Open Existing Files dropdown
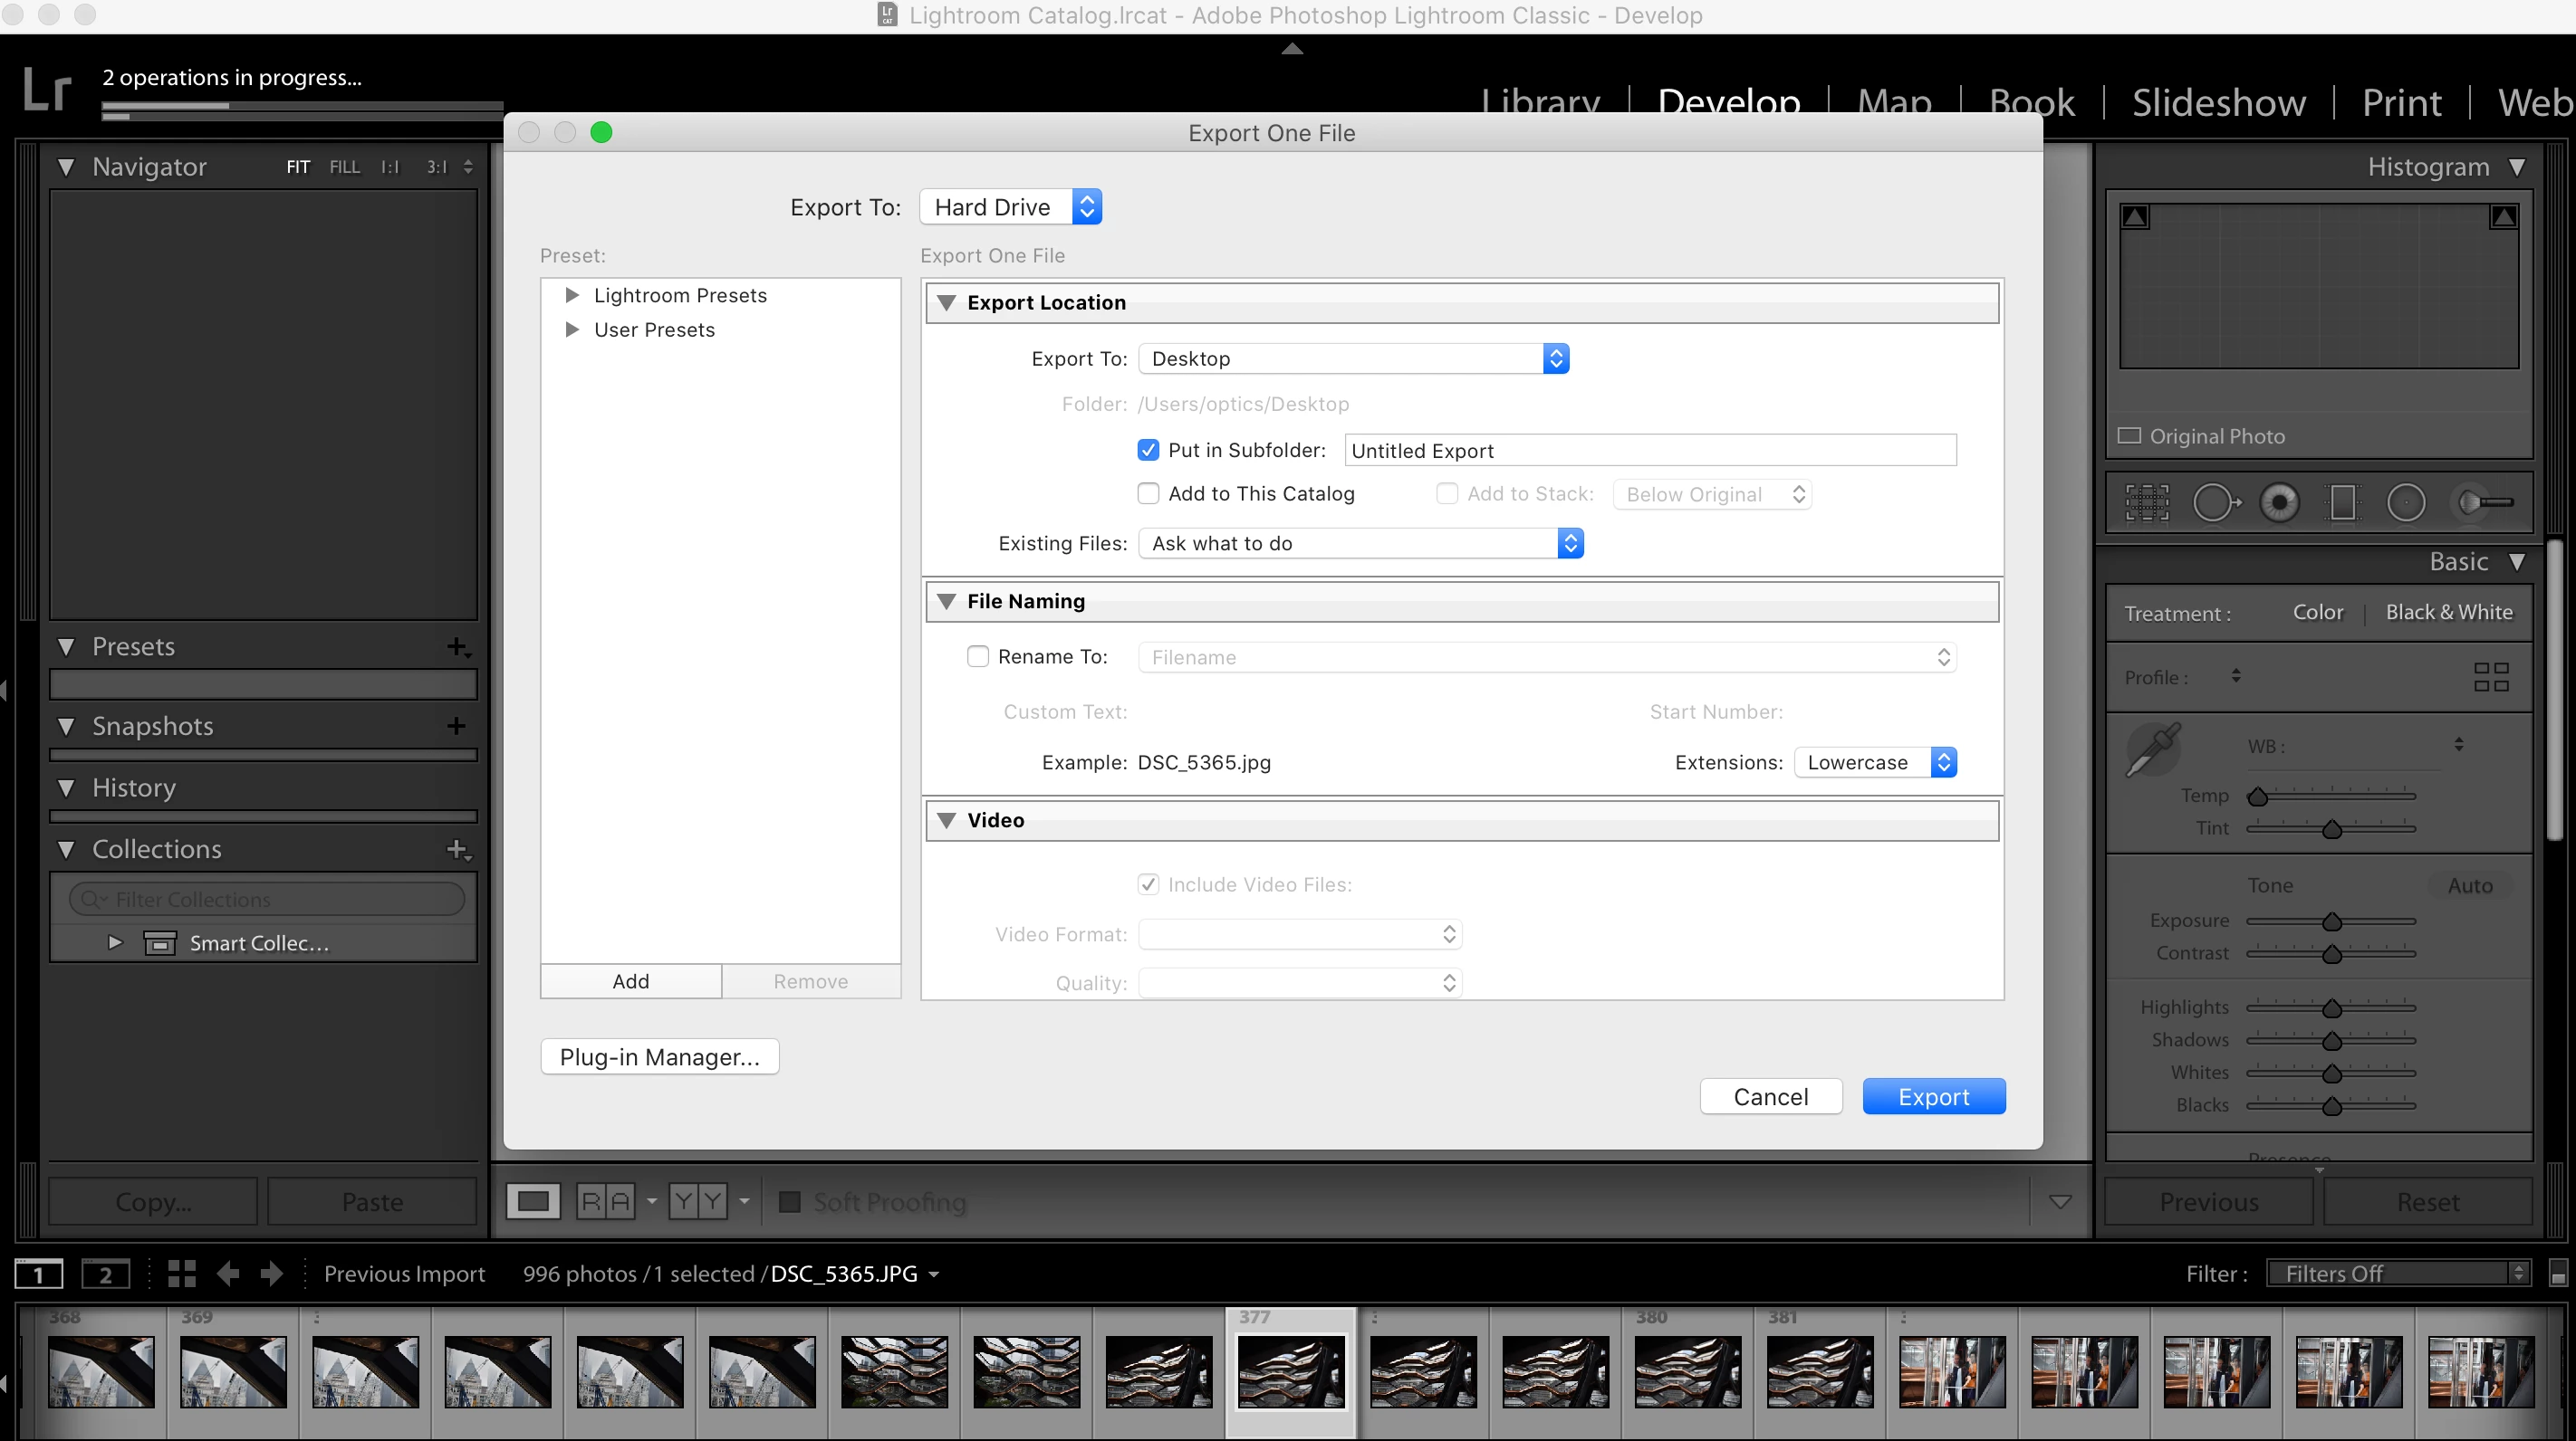2576x1441 pixels. (1361, 544)
